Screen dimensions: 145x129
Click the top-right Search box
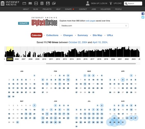133,4
